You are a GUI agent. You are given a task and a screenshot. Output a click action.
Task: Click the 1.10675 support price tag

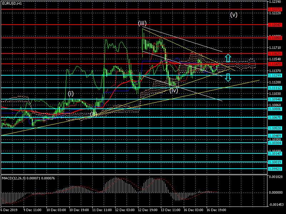(x=275, y=118)
